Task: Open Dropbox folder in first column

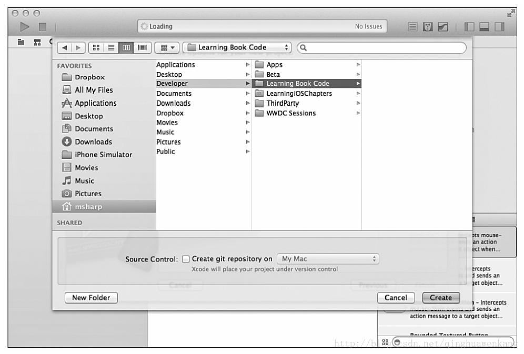Action: click(x=203, y=113)
